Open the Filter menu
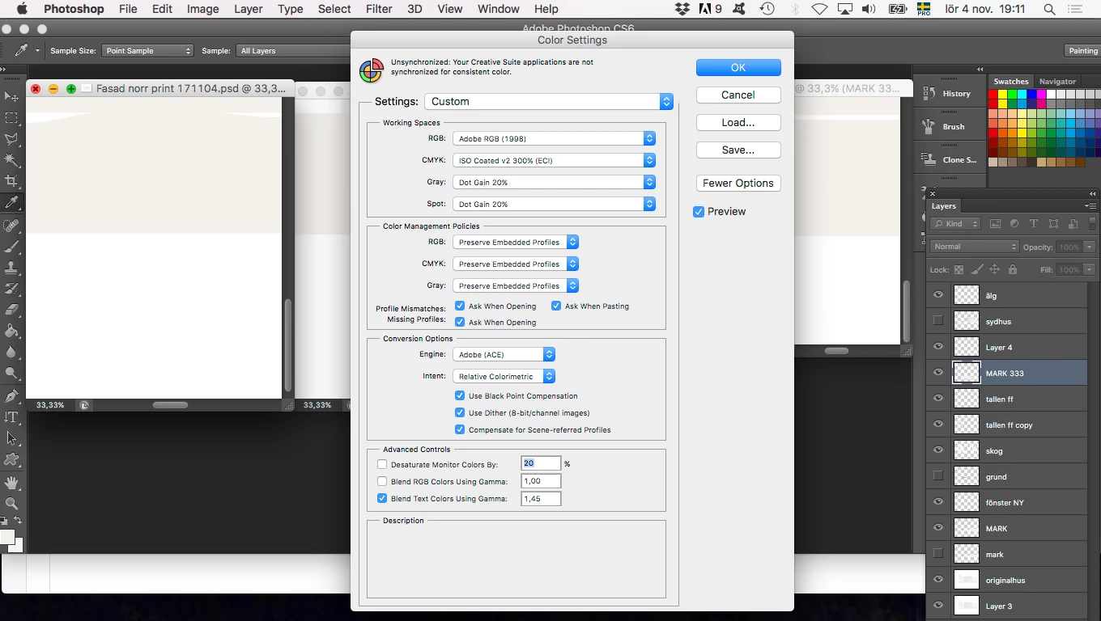Viewport: 1101px width, 621px height. pyautogui.click(x=379, y=9)
